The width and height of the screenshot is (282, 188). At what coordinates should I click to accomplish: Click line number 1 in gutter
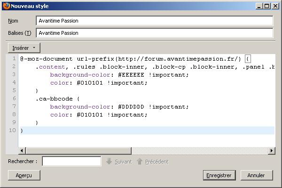click(14, 59)
